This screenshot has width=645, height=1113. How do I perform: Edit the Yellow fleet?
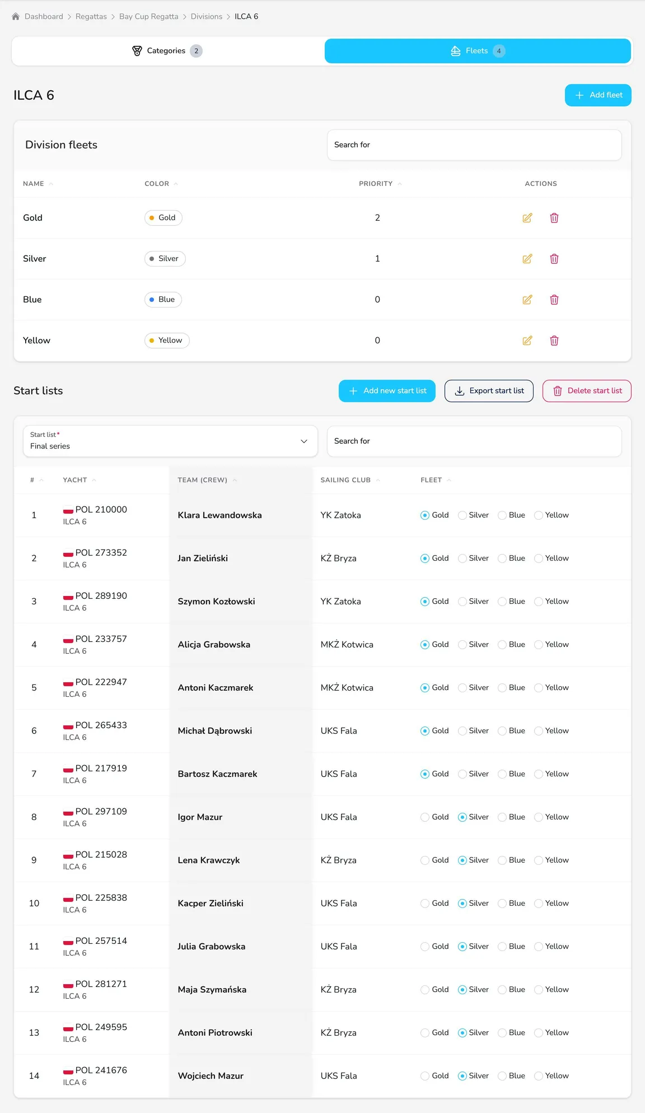(x=527, y=341)
